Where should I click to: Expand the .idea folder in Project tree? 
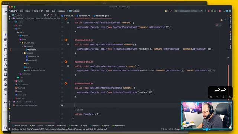[x=14, y=22]
